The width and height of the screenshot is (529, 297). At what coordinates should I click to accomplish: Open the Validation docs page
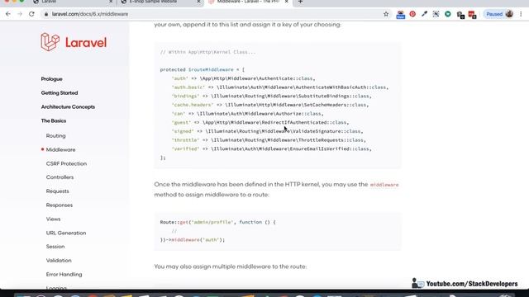coord(59,261)
